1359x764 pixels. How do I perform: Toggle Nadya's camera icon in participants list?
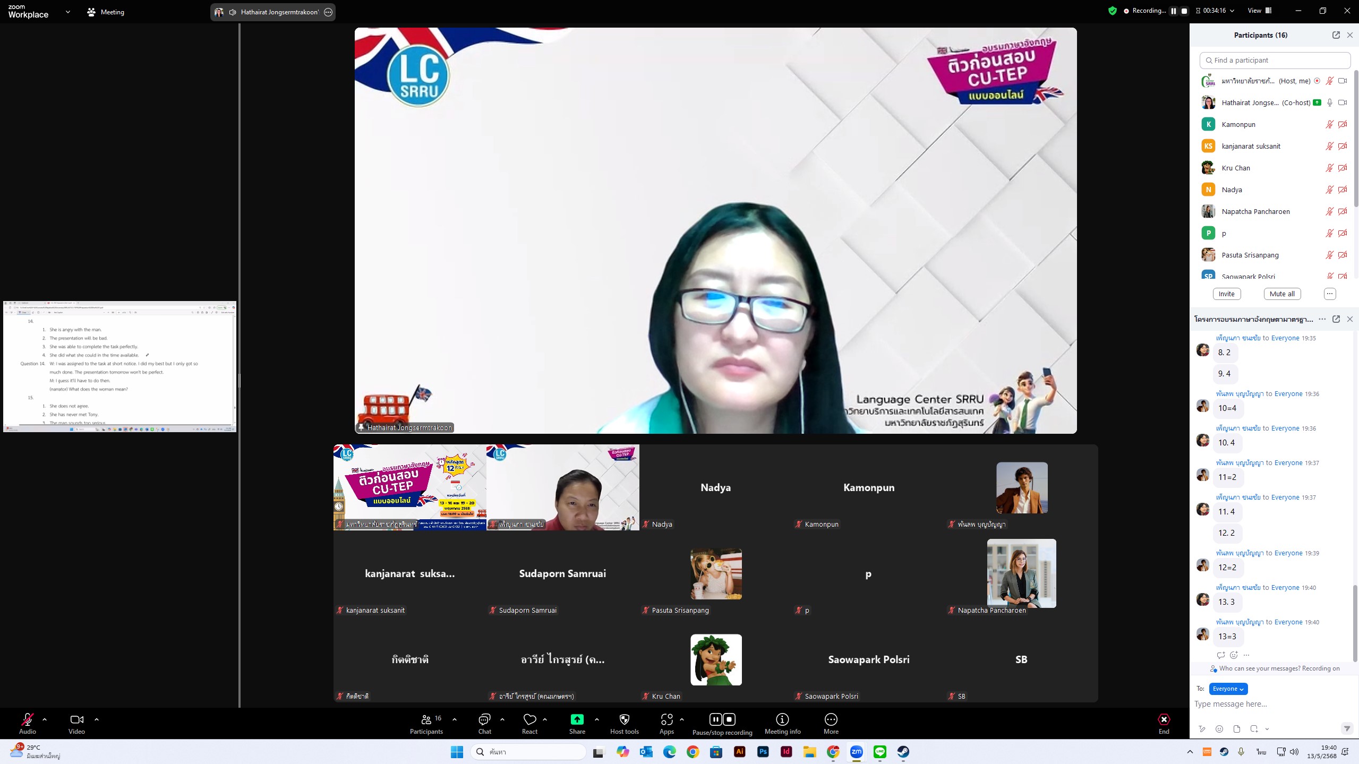(x=1343, y=190)
